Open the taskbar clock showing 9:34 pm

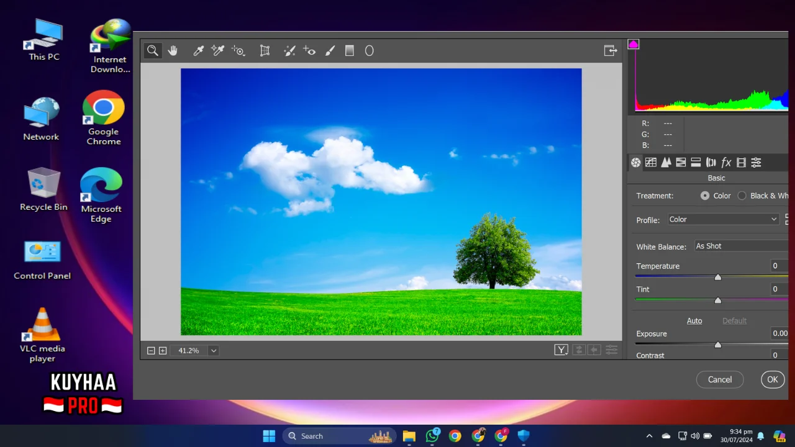pyautogui.click(x=738, y=436)
